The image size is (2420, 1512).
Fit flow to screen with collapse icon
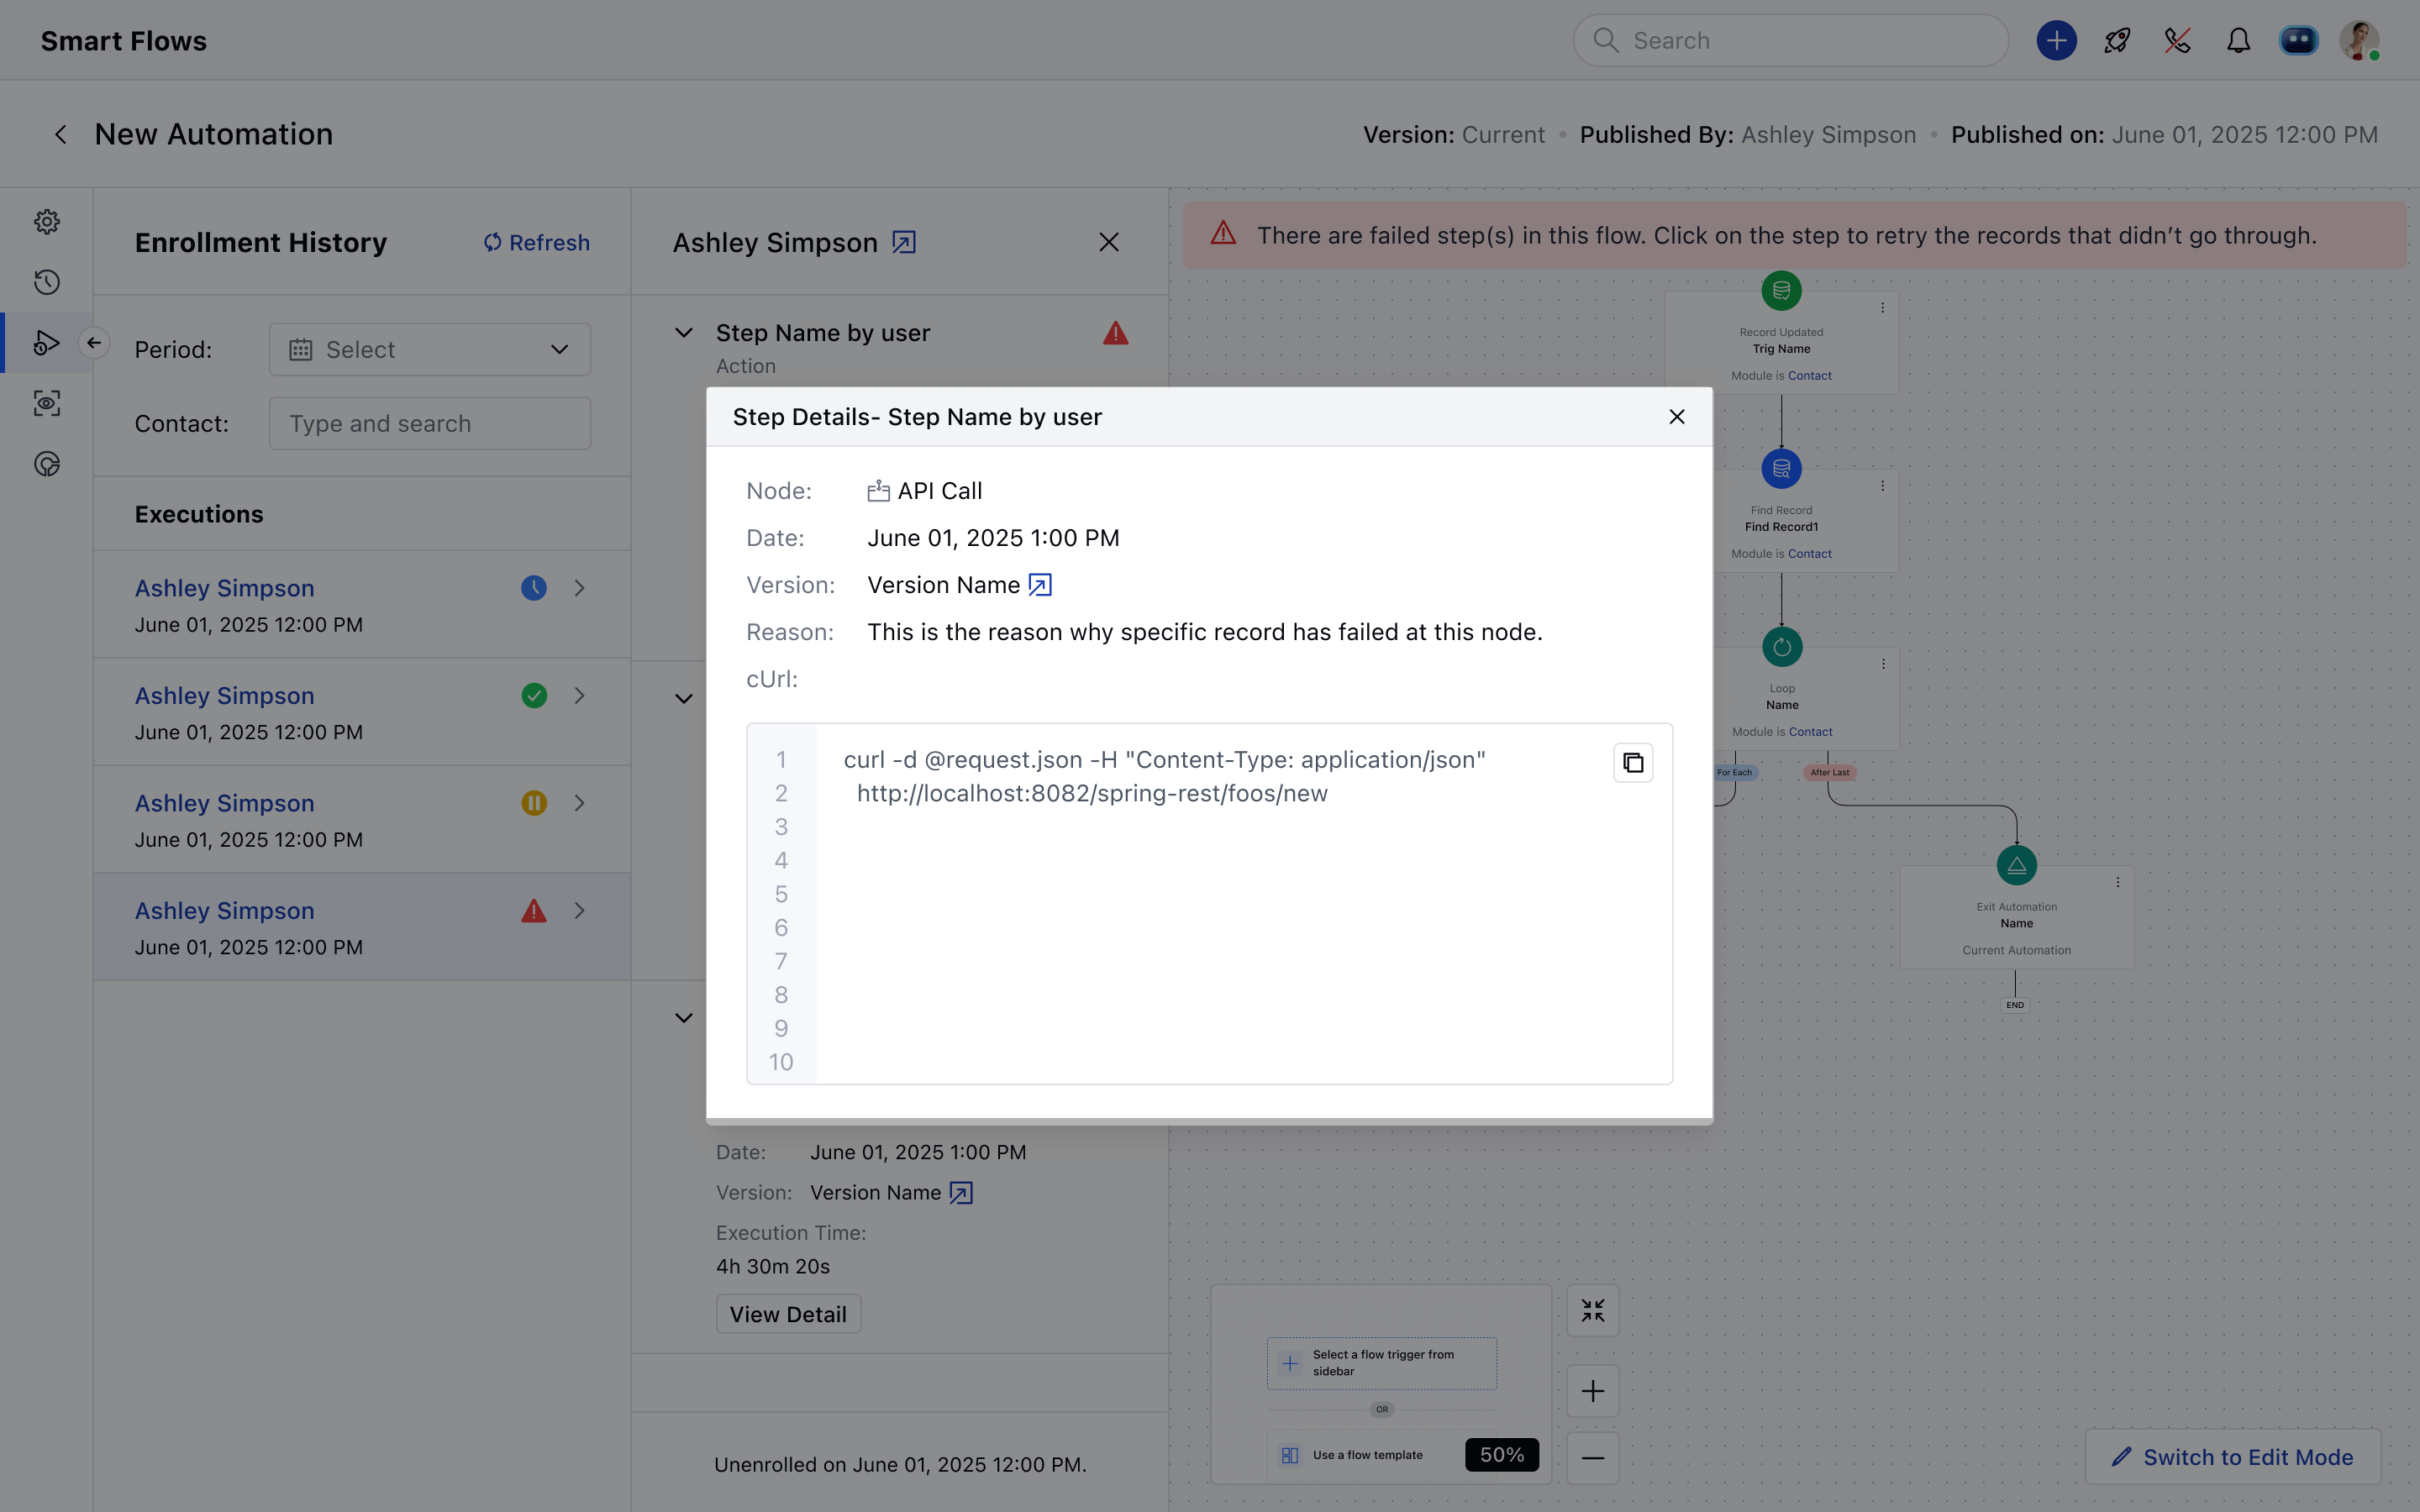coord(1592,1310)
